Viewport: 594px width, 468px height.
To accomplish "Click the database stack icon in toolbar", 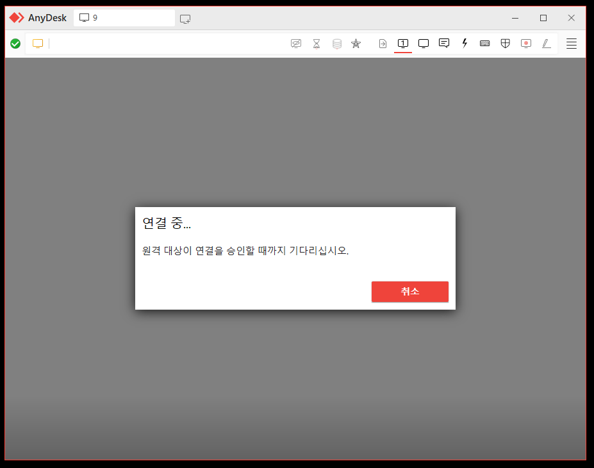I will click(337, 44).
